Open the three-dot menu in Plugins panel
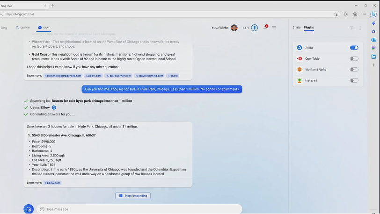Screen dimensions: 380x214 click(360, 28)
